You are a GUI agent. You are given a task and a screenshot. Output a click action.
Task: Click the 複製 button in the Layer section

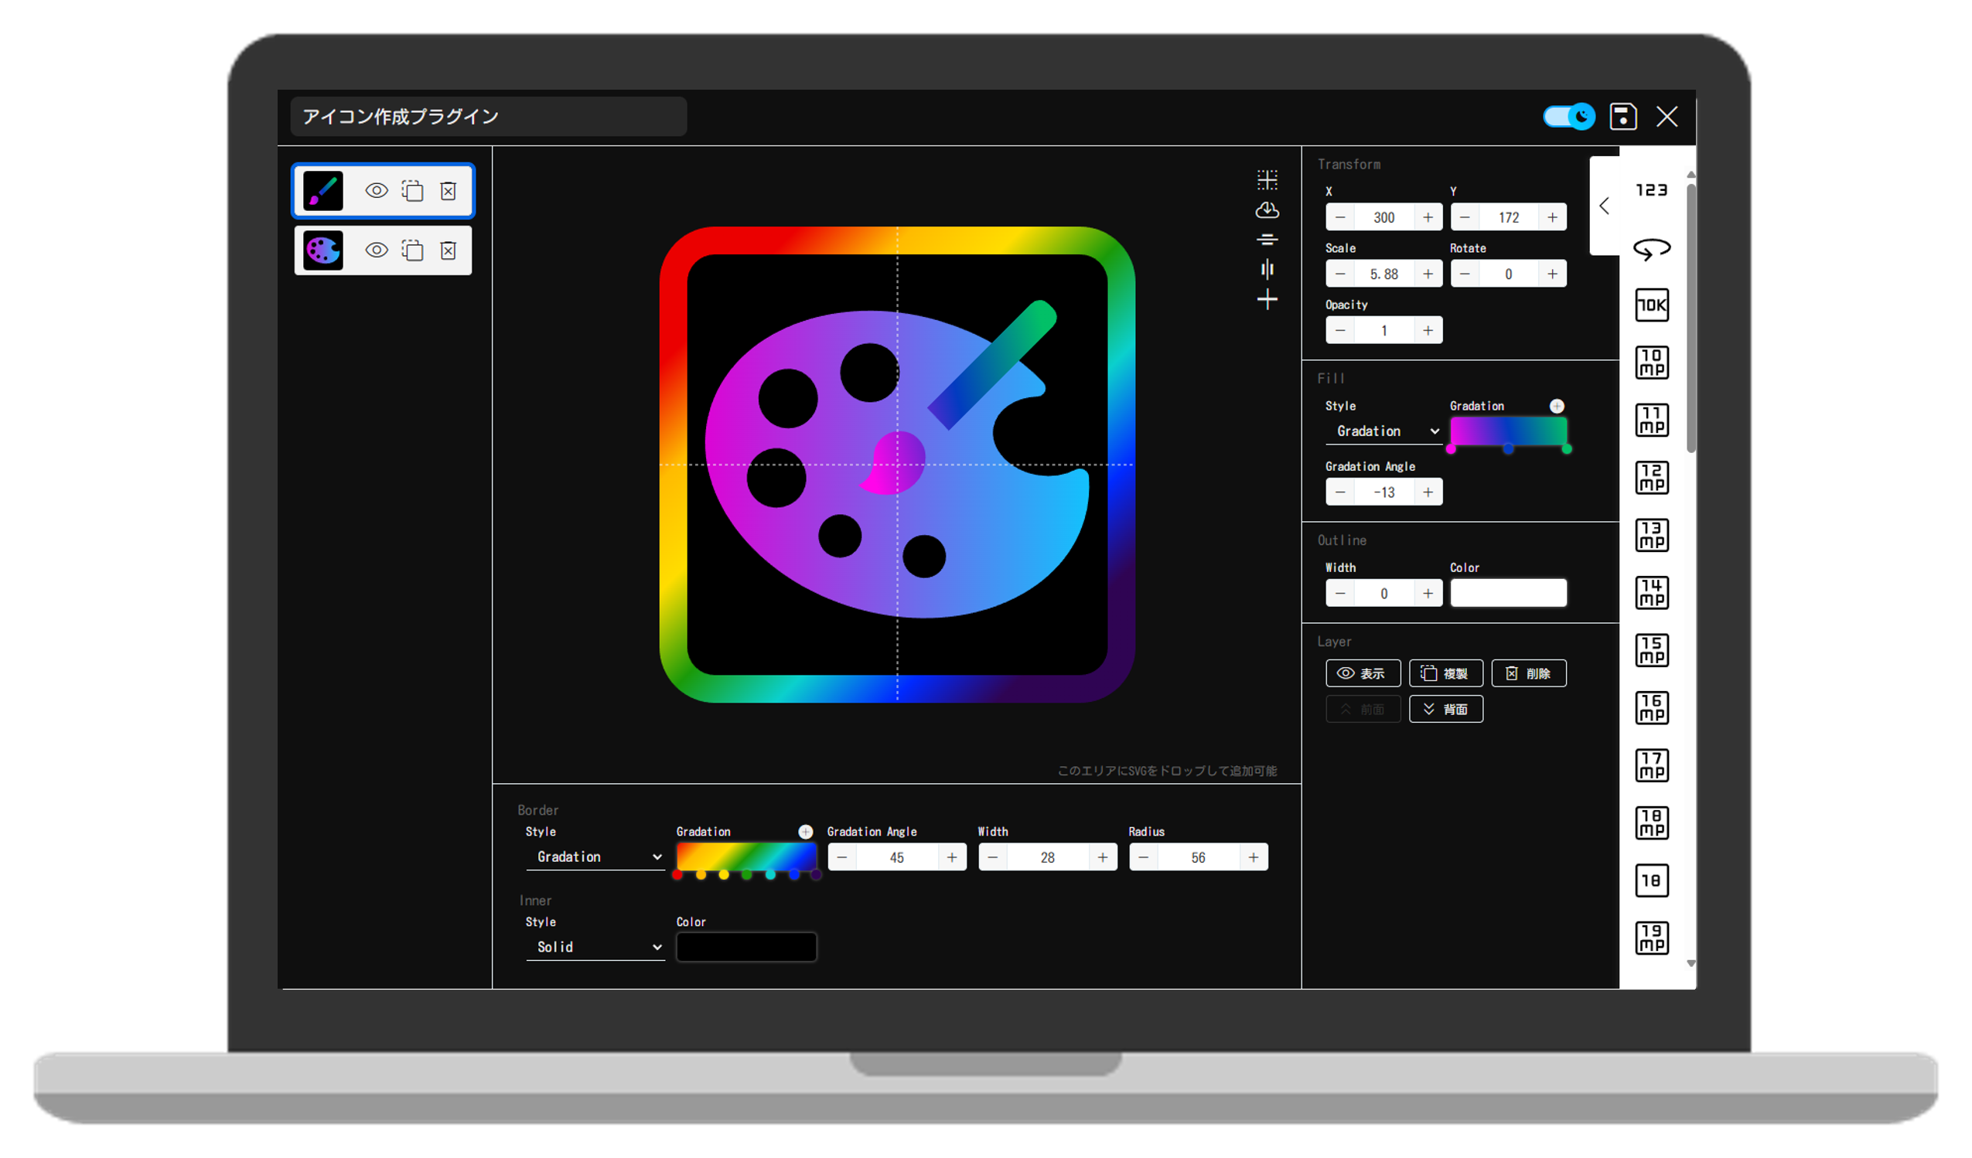[x=1445, y=673]
